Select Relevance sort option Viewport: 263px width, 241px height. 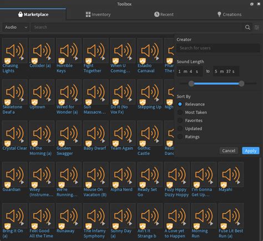point(180,104)
